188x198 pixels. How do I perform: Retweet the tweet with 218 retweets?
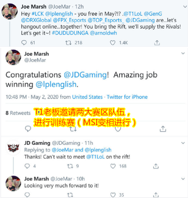coord(68,43)
